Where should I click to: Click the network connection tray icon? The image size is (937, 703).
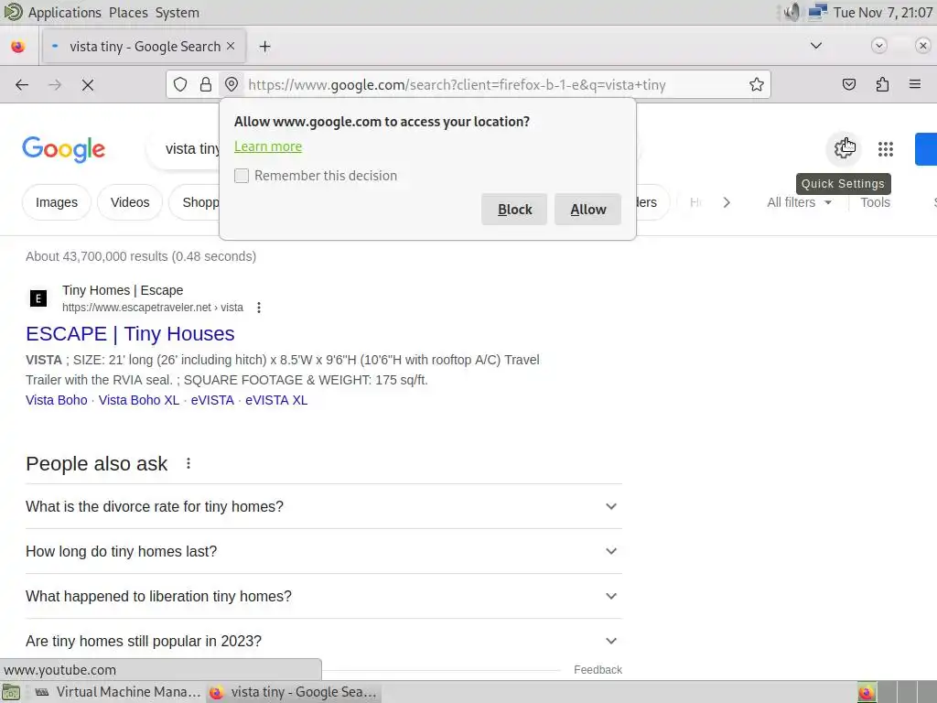click(817, 13)
